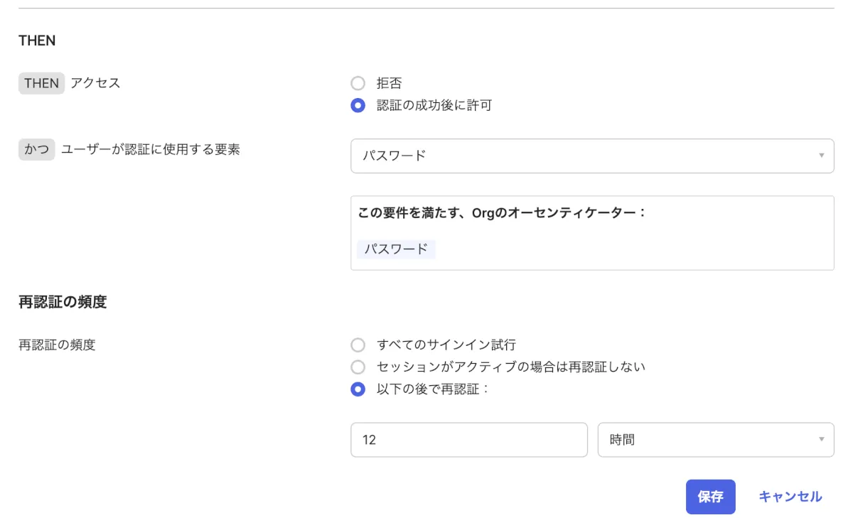This screenshot has height=530, width=853.
Task: Click the bold 再認証の頻度 section heading
Action: coord(63,302)
